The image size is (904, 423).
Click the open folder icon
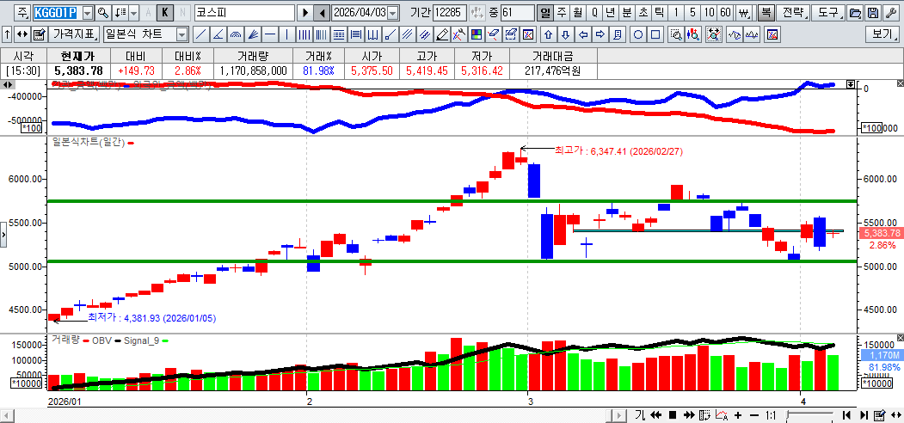pos(854,13)
